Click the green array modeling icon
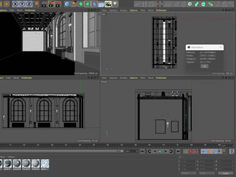The image size is (236, 177). pyautogui.click(x=88, y=4)
